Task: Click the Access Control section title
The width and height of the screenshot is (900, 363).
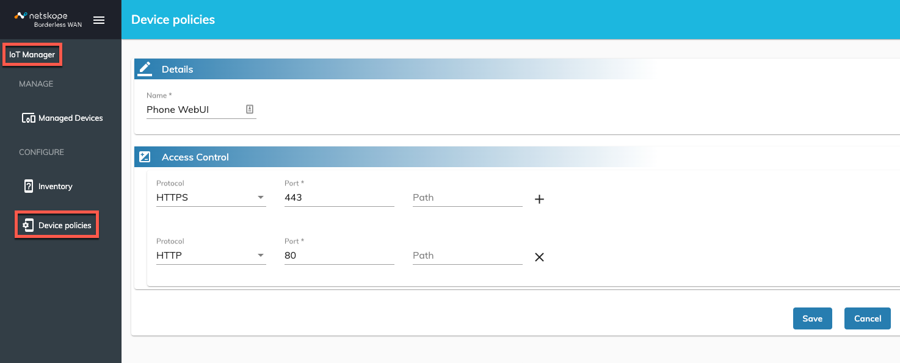Action: [195, 157]
